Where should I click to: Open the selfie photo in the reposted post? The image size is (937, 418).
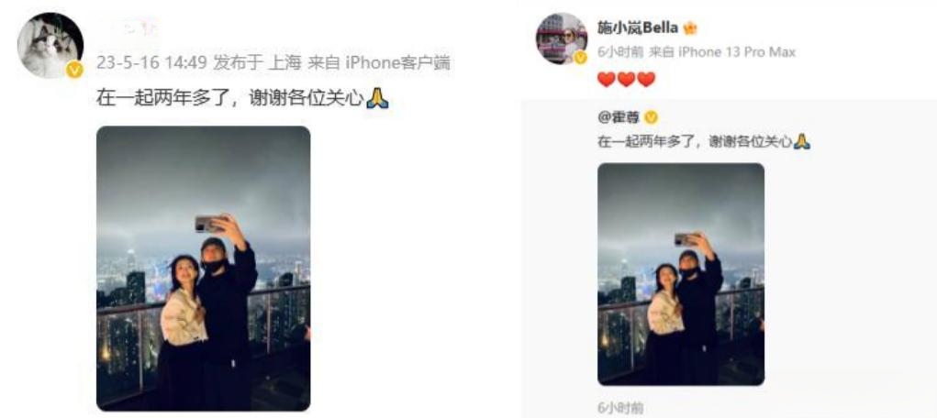pyautogui.click(x=681, y=274)
